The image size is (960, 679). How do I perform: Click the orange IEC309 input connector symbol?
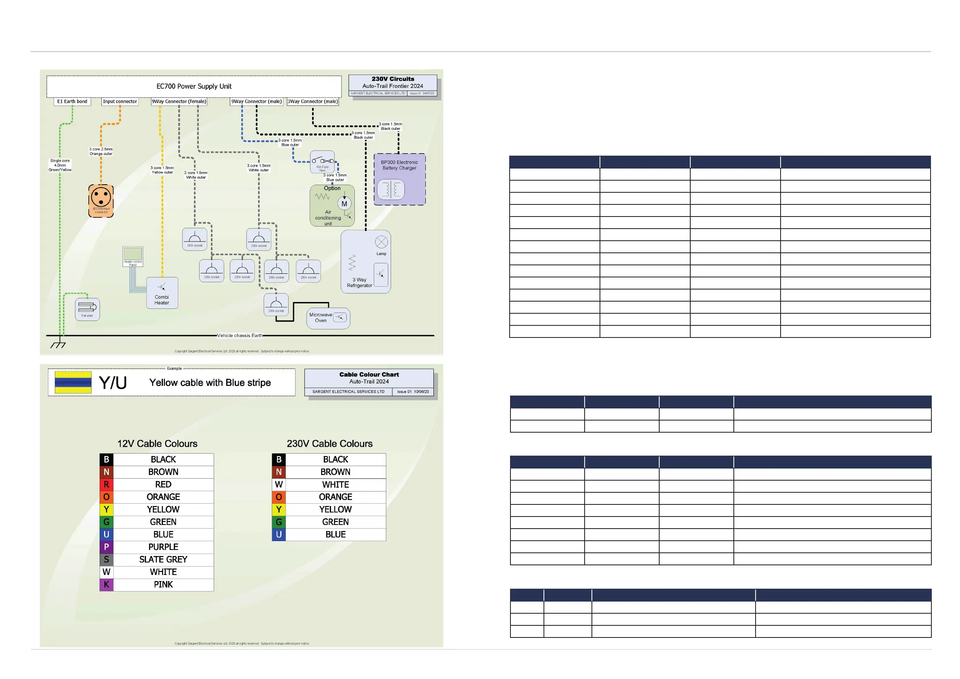tap(101, 200)
